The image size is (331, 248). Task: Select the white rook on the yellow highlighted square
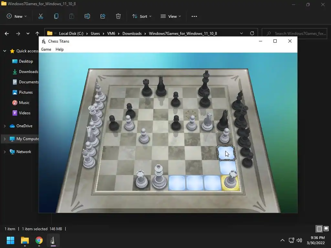click(230, 180)
